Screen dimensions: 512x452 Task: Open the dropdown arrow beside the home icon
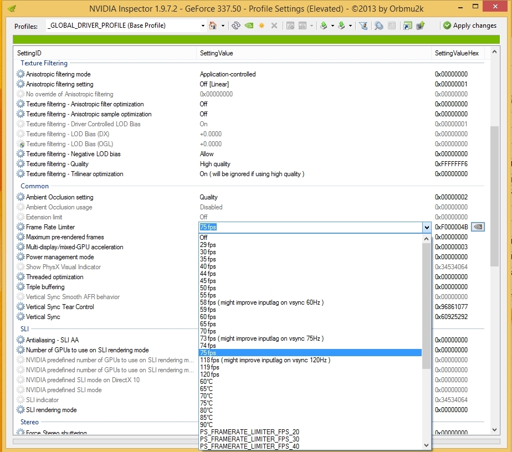click(223, 25)
